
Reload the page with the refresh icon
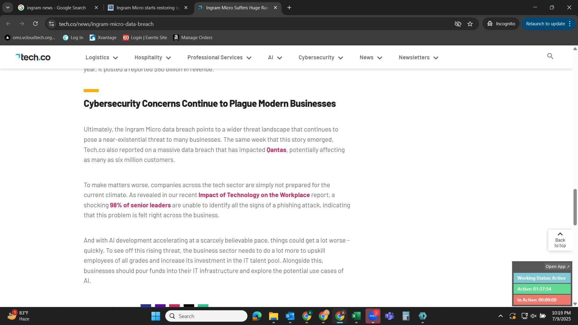(36, 24)
